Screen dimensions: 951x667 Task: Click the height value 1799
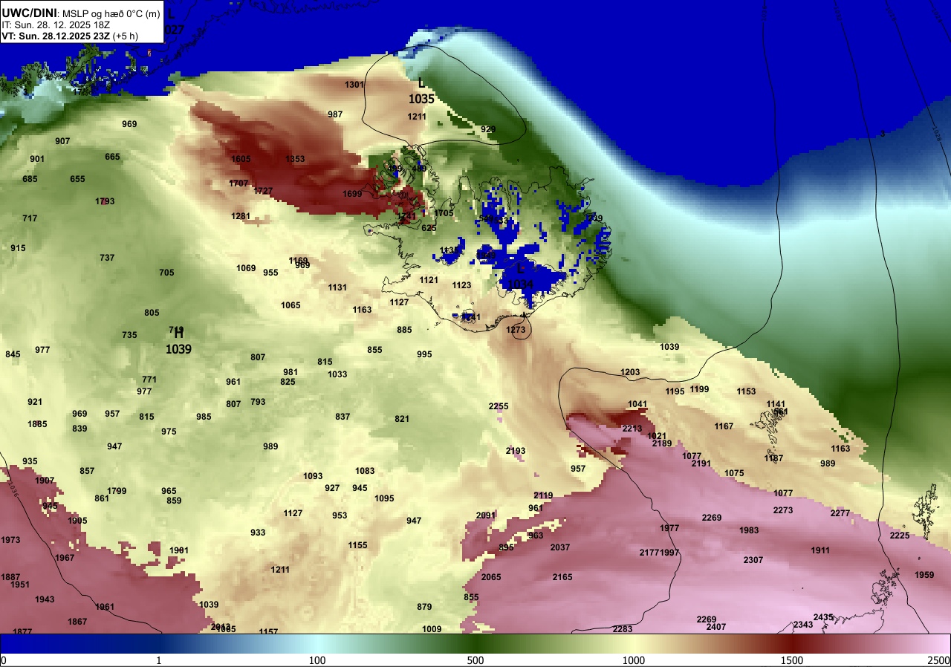117,491
